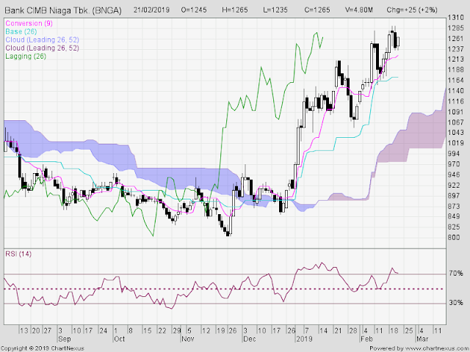Click the 873 price axis label
The image size is (470, 352).
455,206
